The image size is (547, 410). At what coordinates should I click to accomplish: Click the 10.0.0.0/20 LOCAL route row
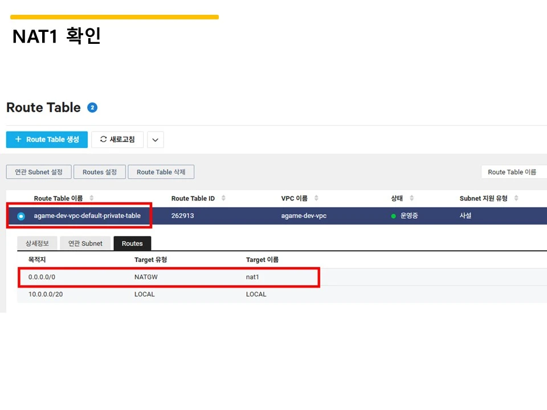click(282, 294)
